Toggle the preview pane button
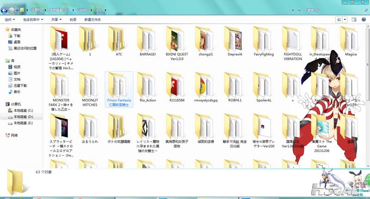Screen dimensions: 370x199 pyautogui.click(x=354, y=20)
